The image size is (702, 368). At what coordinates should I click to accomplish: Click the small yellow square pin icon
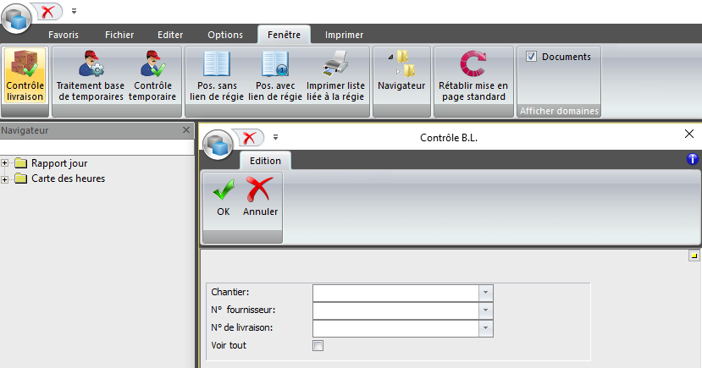pos(694,255)
